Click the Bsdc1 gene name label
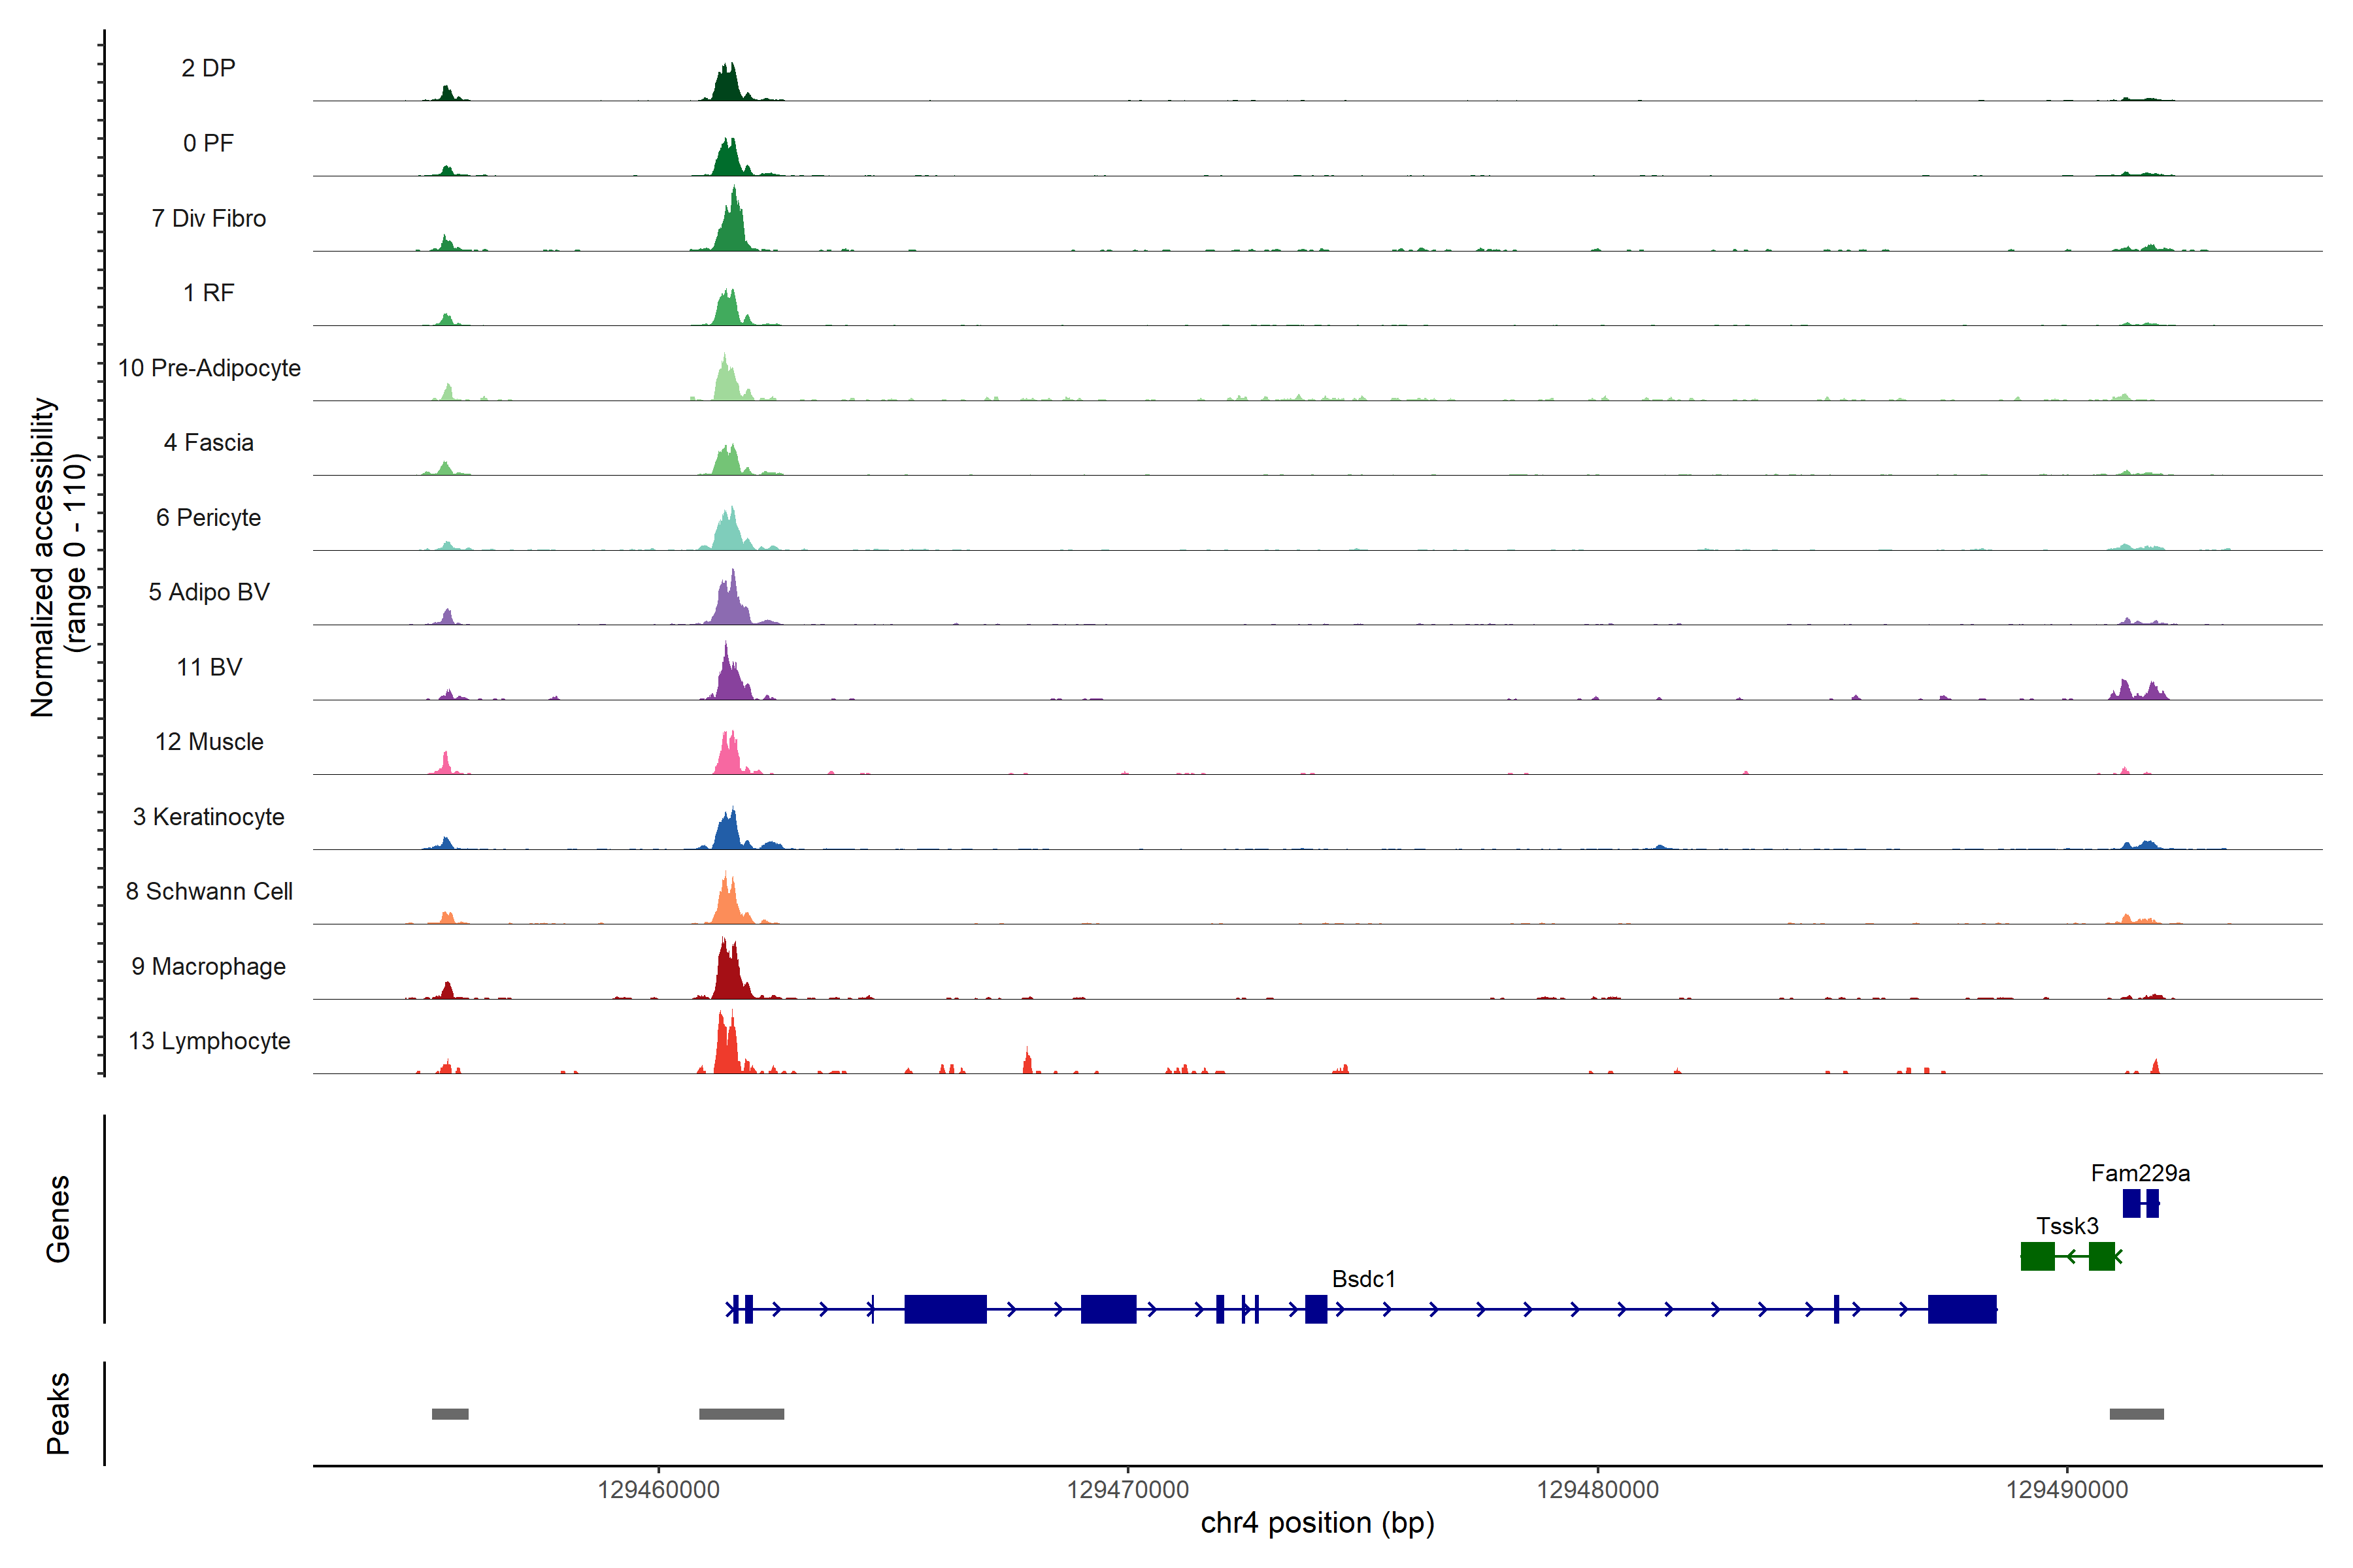The height and width of the screenshot is (1568, 2353). point(1363,1279)
